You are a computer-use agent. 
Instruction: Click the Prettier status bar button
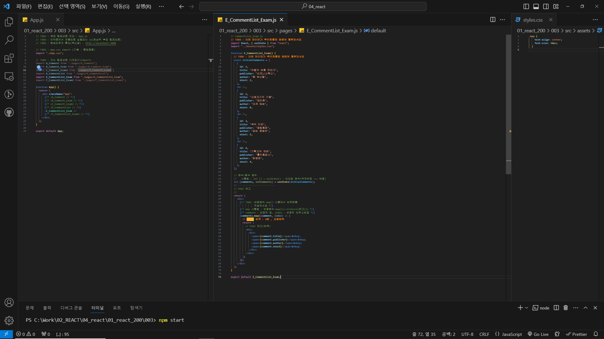click(x=576, y=334)
